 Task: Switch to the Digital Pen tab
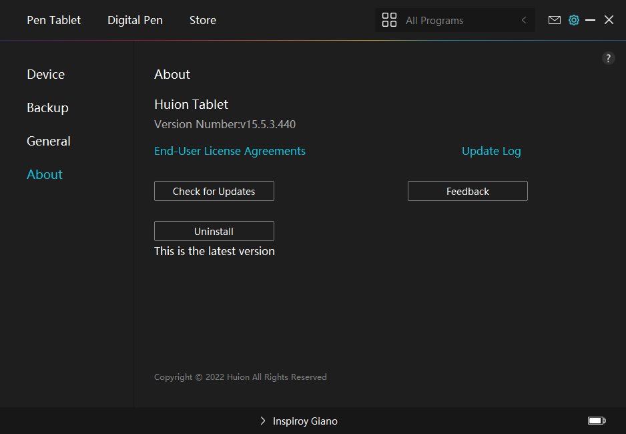(135, 20)
